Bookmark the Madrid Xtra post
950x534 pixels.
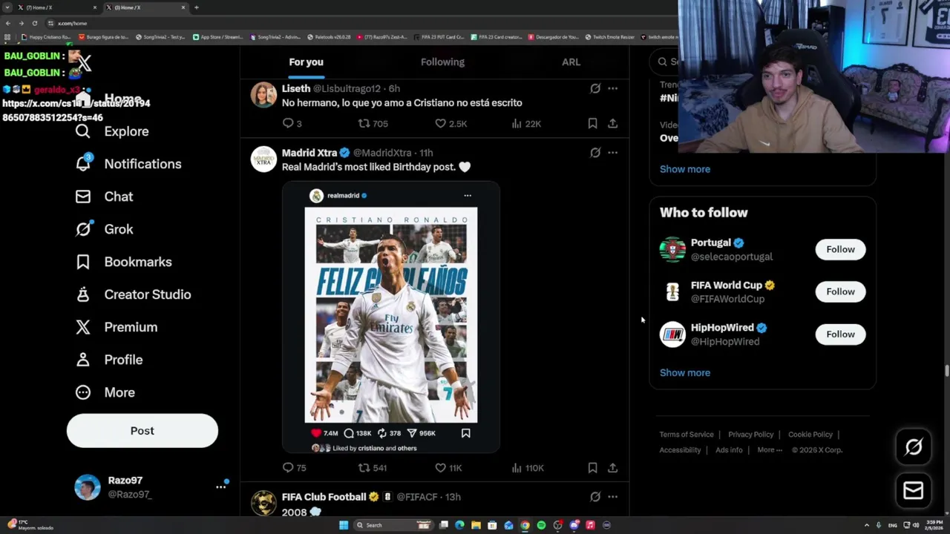pyautogui.click(x=592, y=467)
